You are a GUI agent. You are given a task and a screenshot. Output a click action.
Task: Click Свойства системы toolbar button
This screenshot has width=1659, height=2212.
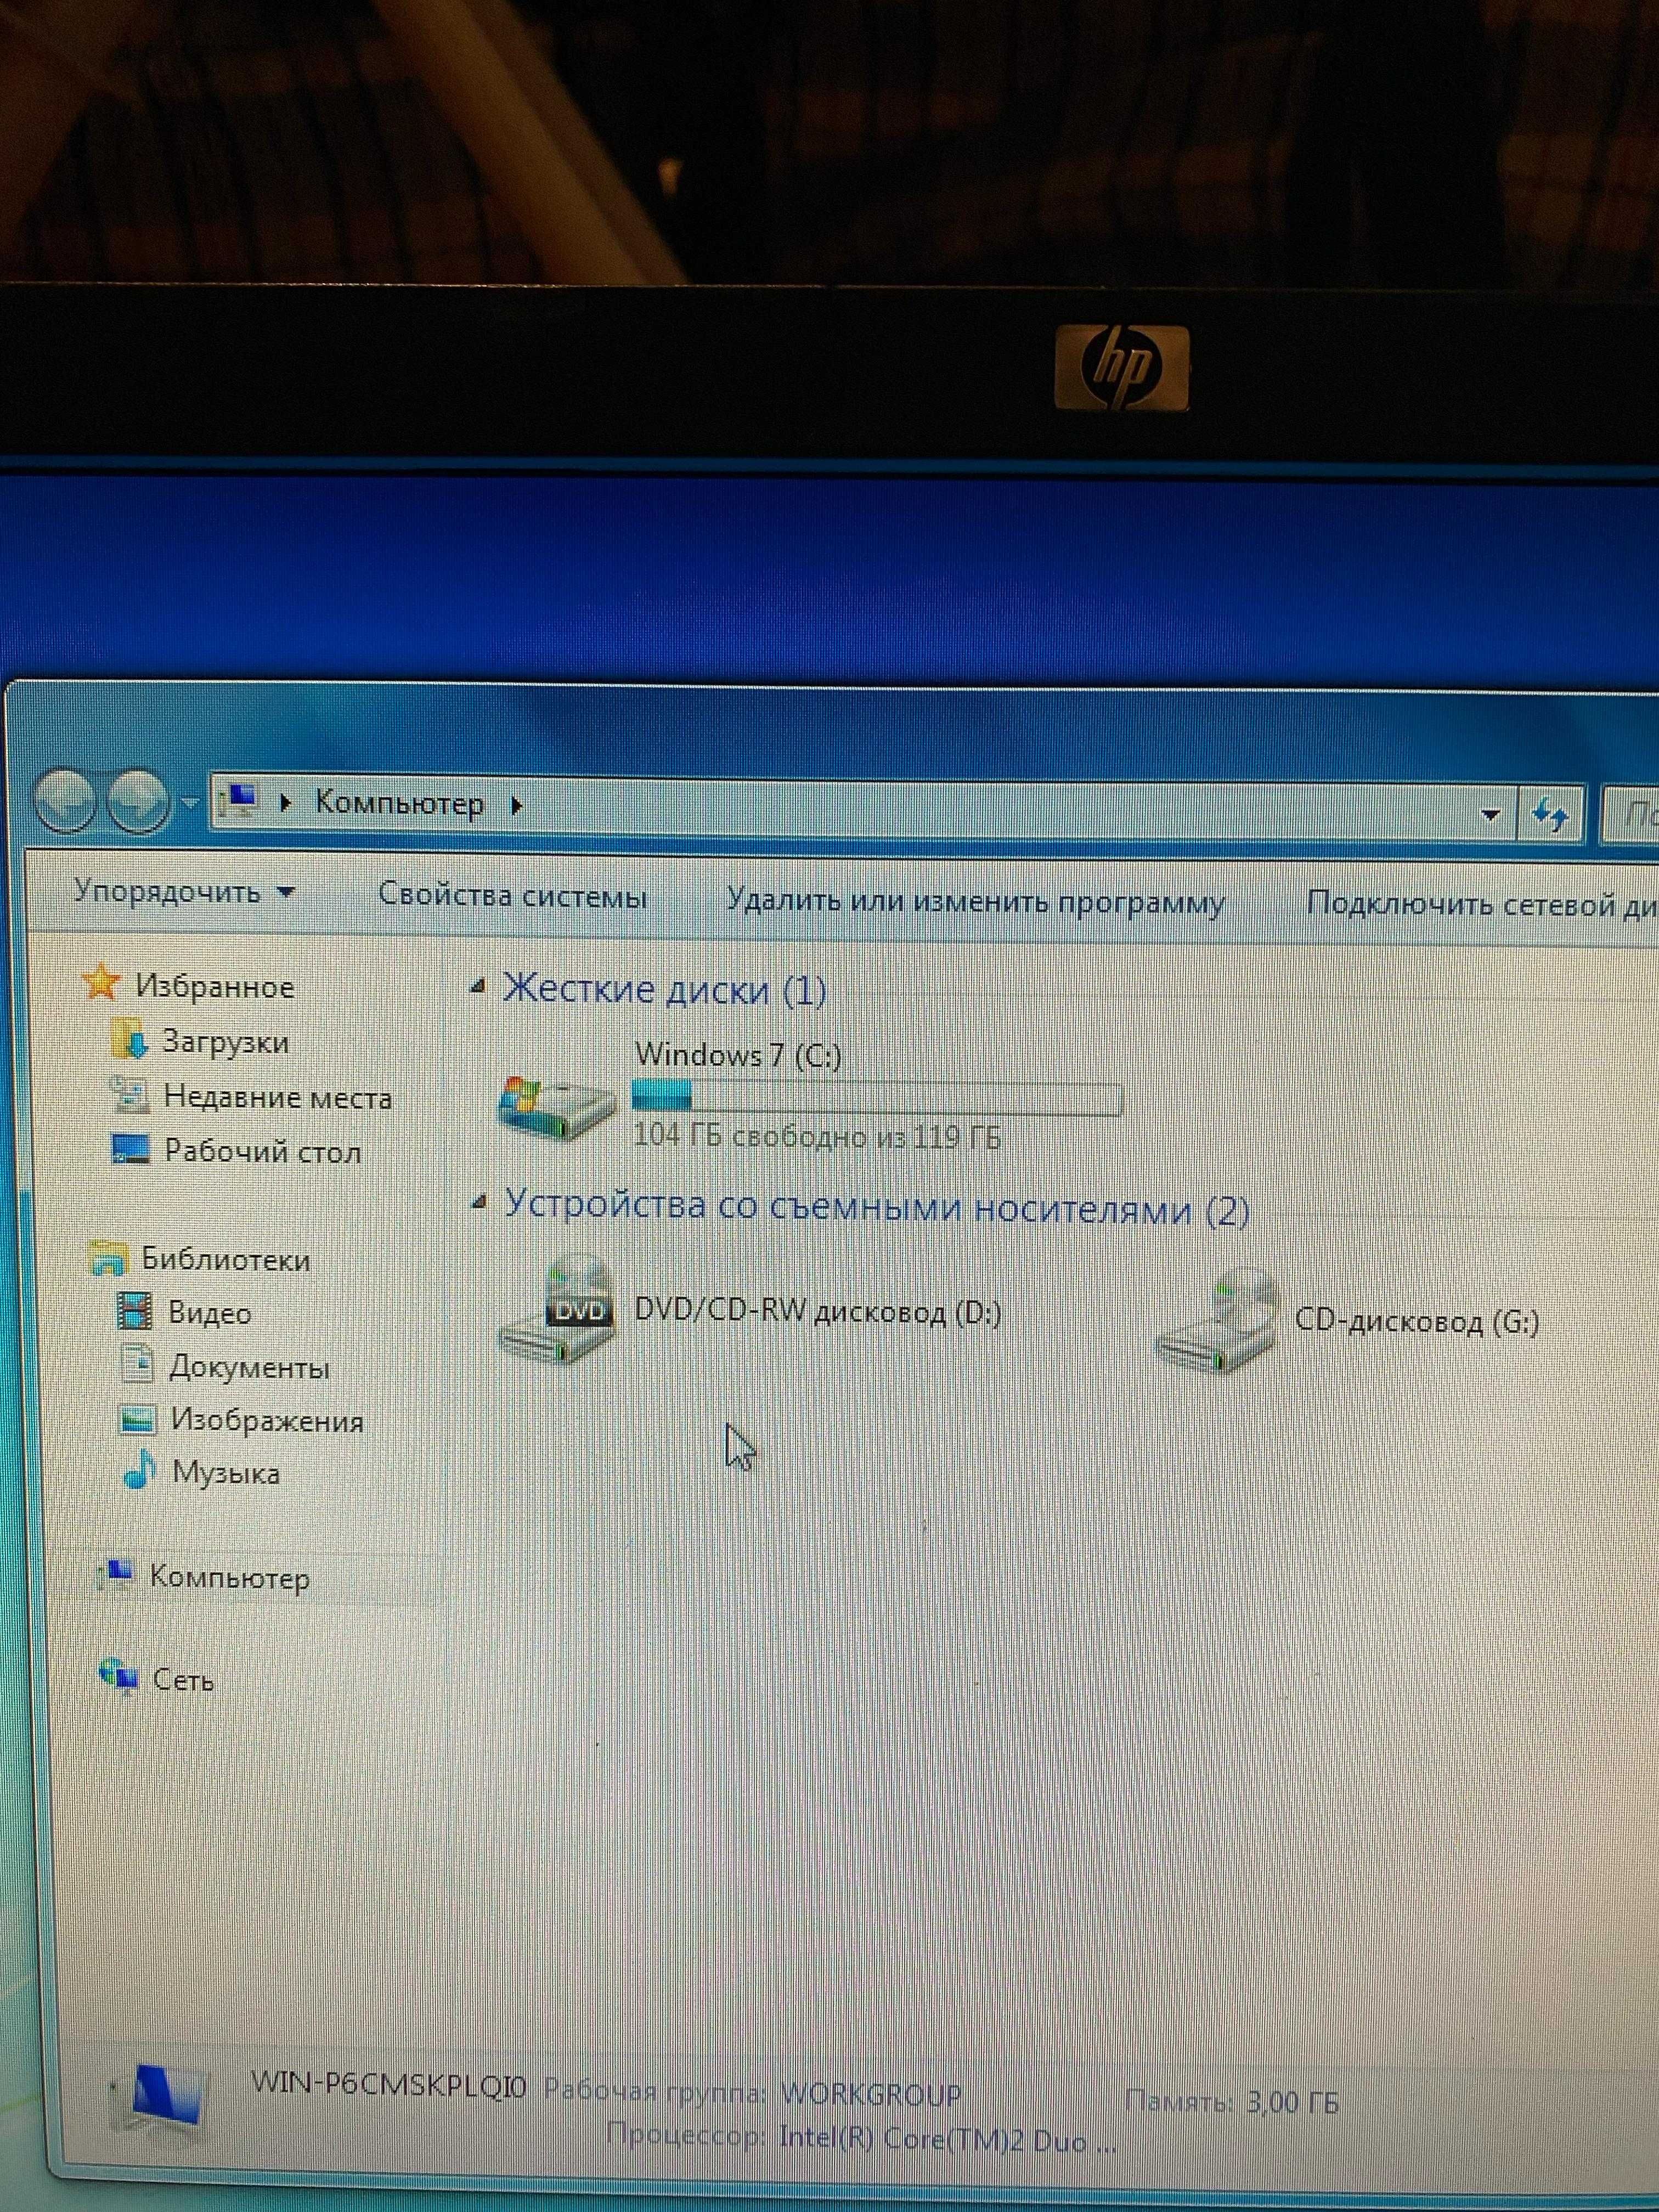coord(512,895)
